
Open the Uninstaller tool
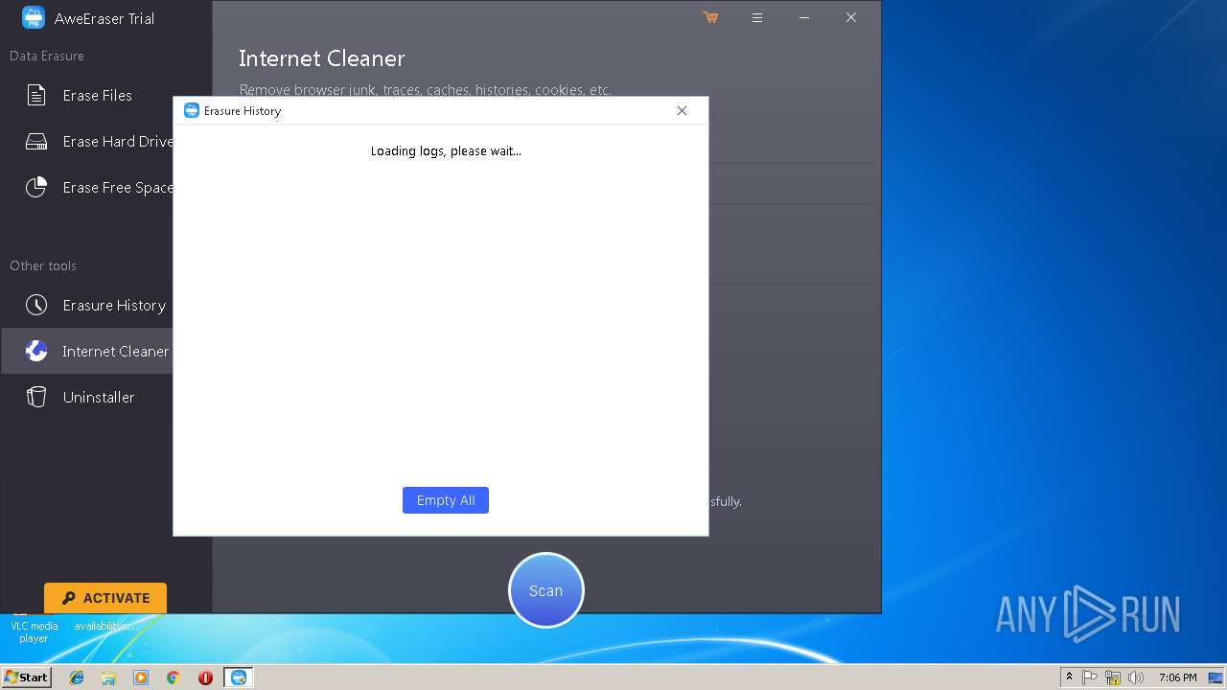click(x=86, y=398)
